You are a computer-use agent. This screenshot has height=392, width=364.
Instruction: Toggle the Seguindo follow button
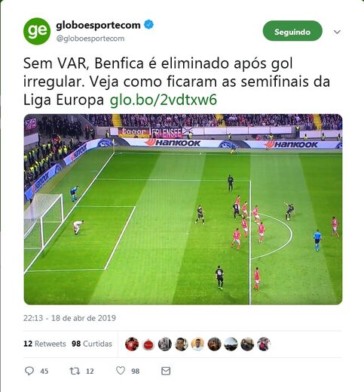[292, 31]
